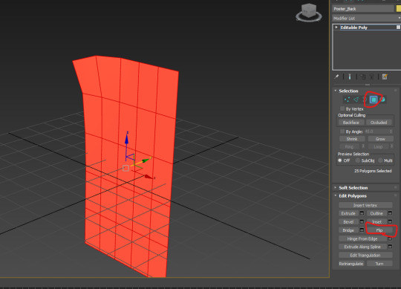Image resolution: width=401 pixels, height=289 pixels.
Task: Open Extrude settings box icon
Action: click(362, 213)
